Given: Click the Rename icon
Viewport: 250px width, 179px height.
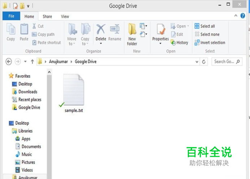Looking at the screenshot, I should point(115,29).
